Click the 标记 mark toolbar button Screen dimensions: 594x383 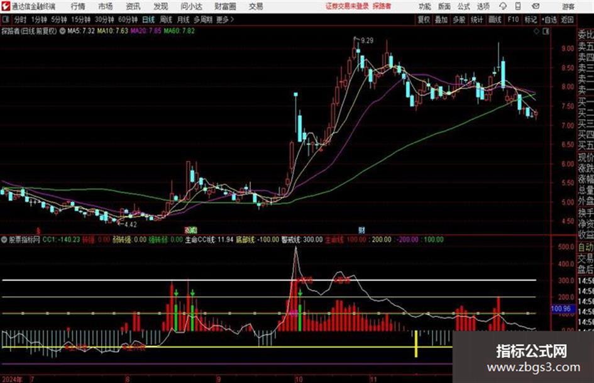[531, 19]
